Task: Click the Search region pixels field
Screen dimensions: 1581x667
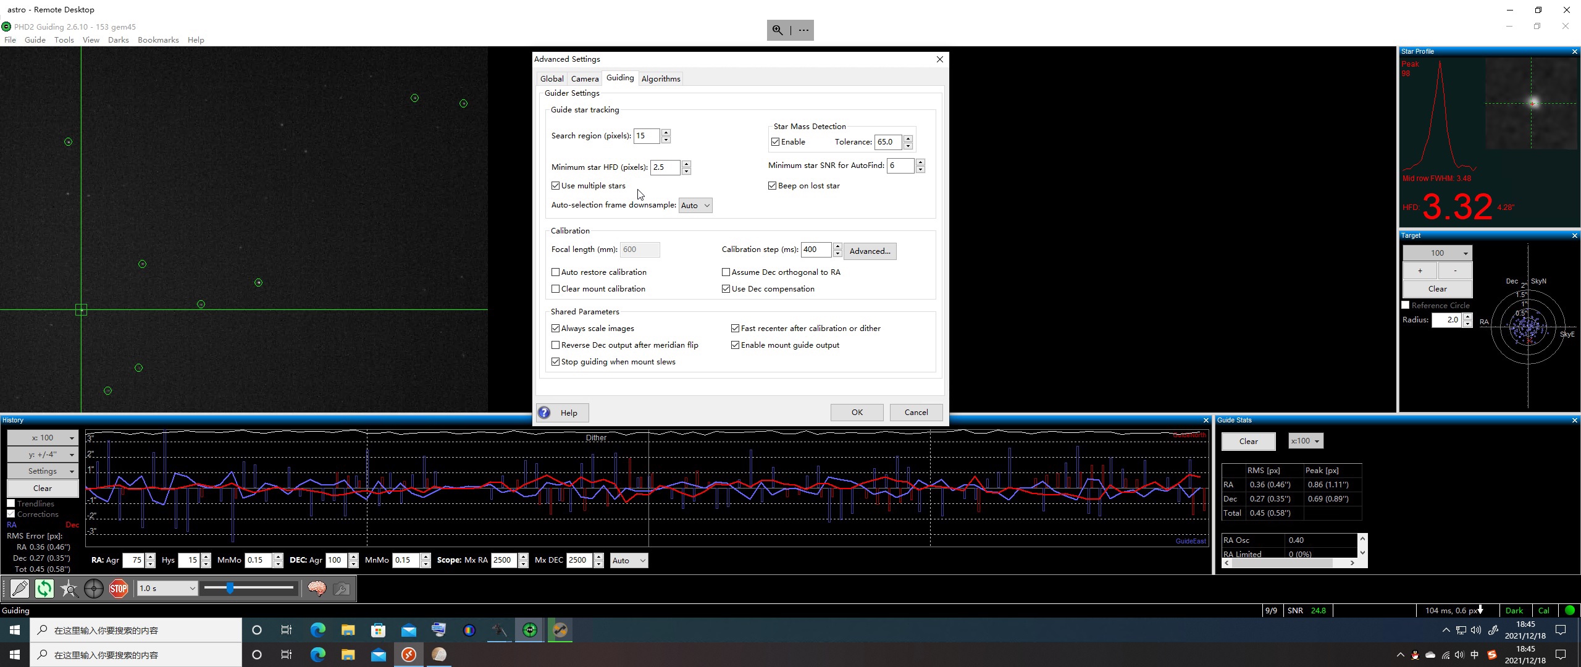Action: click(x=647, y=136)
